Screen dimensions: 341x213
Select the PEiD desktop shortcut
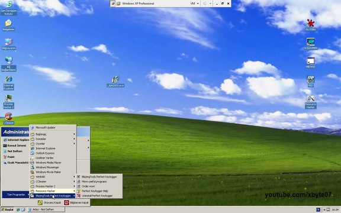pyautogui.click(x=311, y=81)
